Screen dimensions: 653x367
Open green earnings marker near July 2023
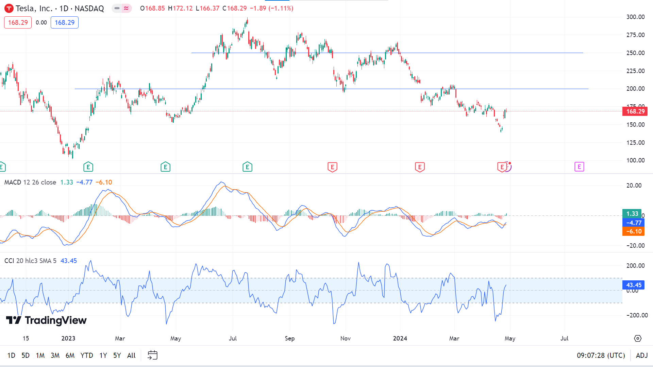click(x=247, y=167)
